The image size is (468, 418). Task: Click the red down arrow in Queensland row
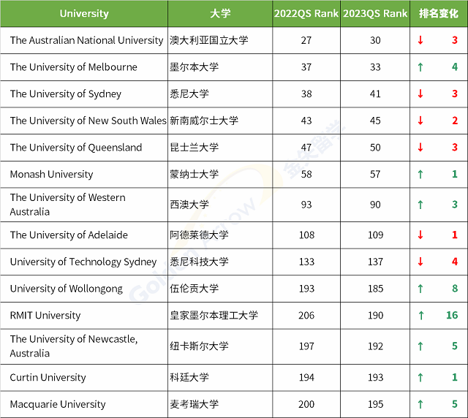tap(420, 147)
